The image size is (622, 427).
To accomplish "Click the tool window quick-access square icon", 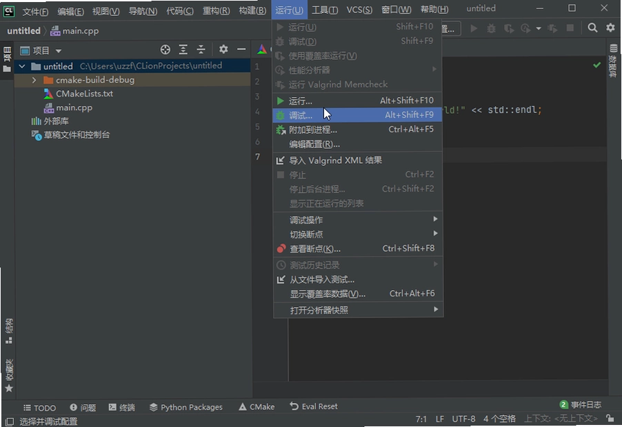I will (x=10, y=421).
